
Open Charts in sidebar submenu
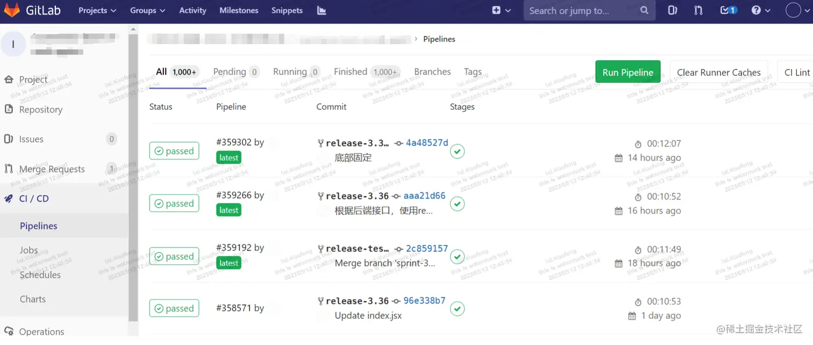coord(32,299)
